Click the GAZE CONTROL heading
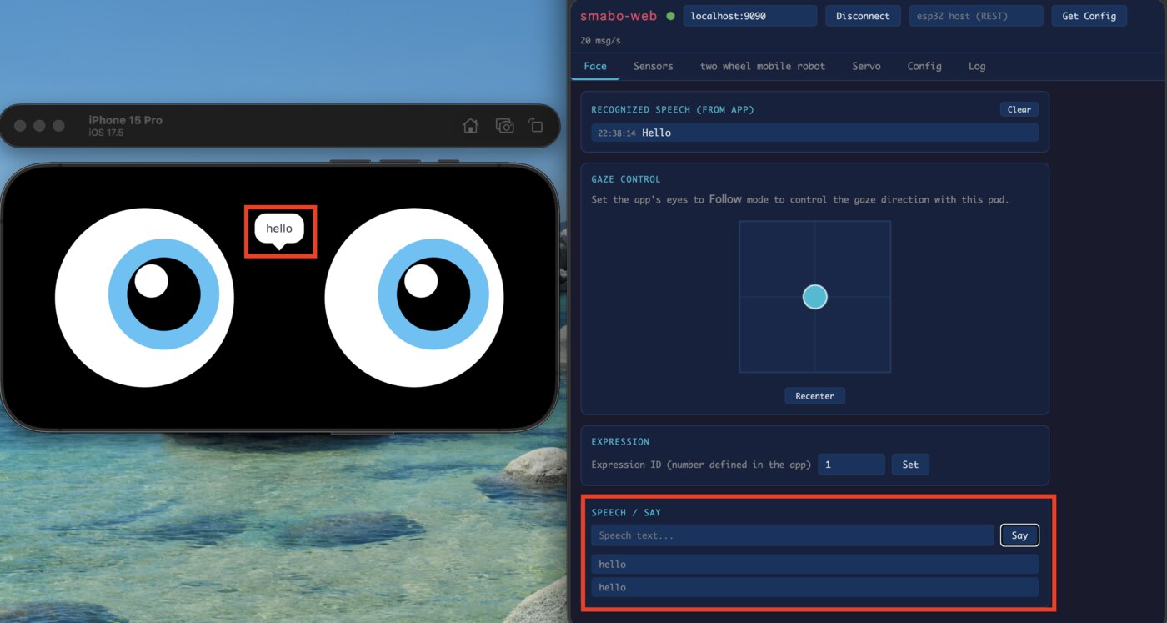The width and height of the screenshot is (1167, 623). point(625,179)
